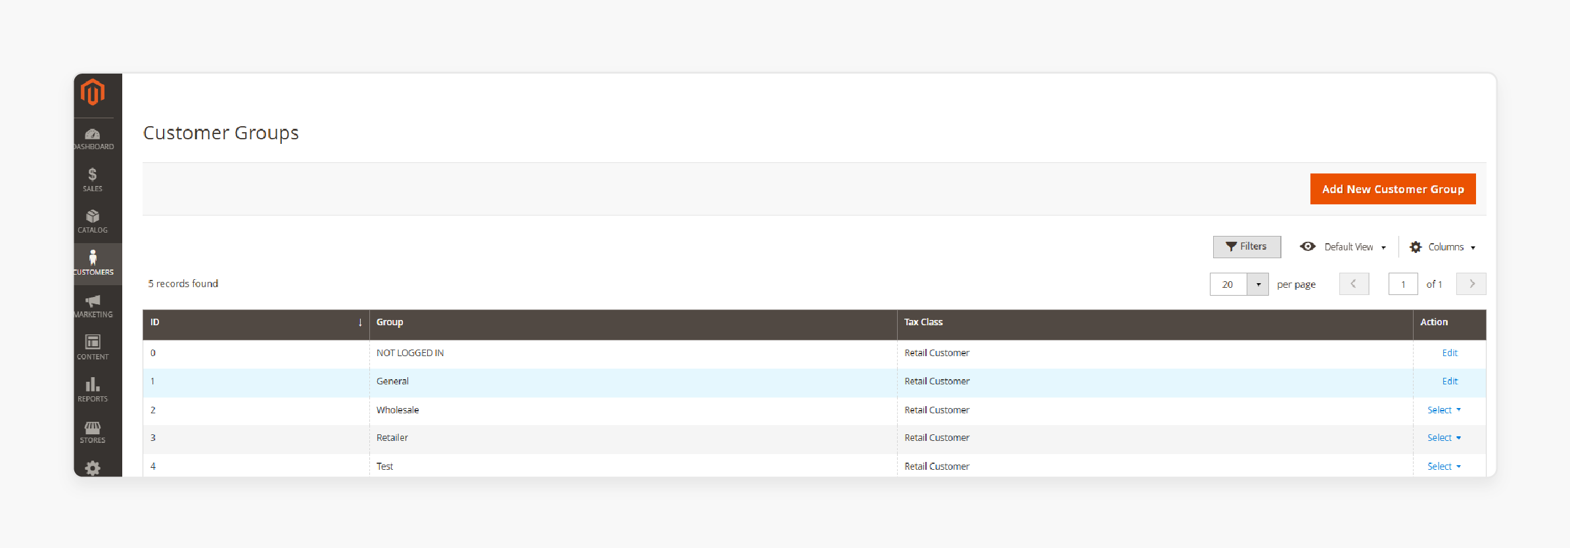The height and width of the screenshot is (548, 1570).
Task: Click the Customer Groups page title
Action: click(221, 133)
